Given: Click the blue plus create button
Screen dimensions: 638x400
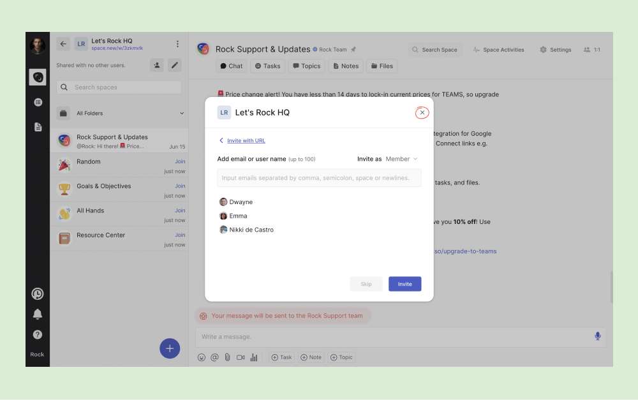Looking at the screenshot, I should pyautogui.click(x=170, y=349).
